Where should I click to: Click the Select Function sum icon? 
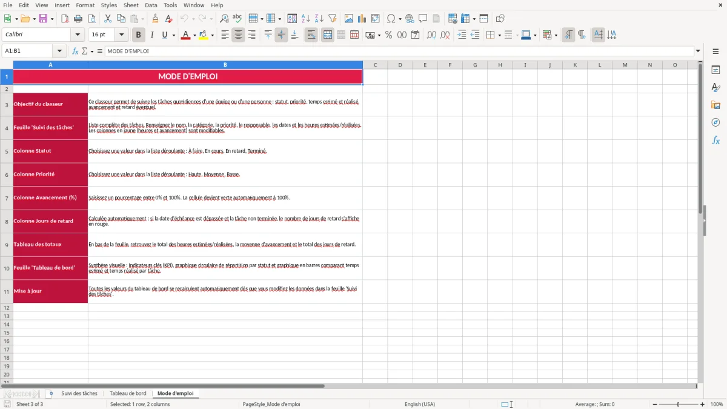84,51
